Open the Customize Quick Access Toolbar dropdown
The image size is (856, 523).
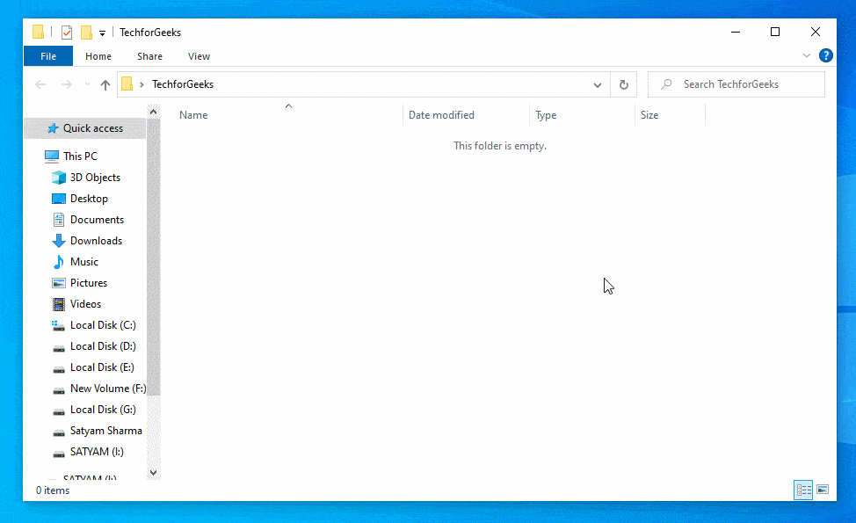(x=102, y=33)
